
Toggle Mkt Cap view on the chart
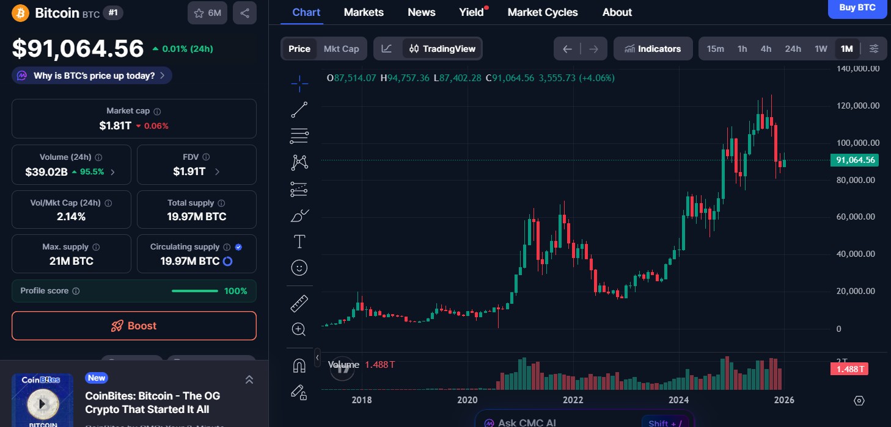point(342,48)
